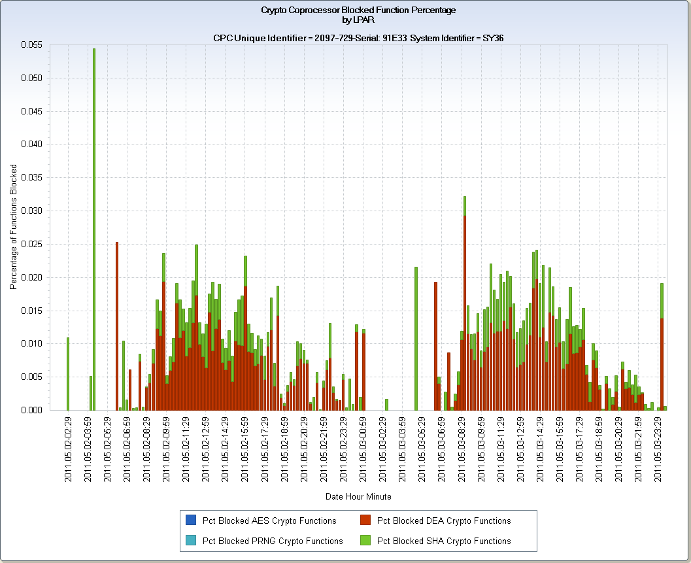Click the 2011.05.02-15:59 x-axis label
Screen dimensions: 691x563
245,449
